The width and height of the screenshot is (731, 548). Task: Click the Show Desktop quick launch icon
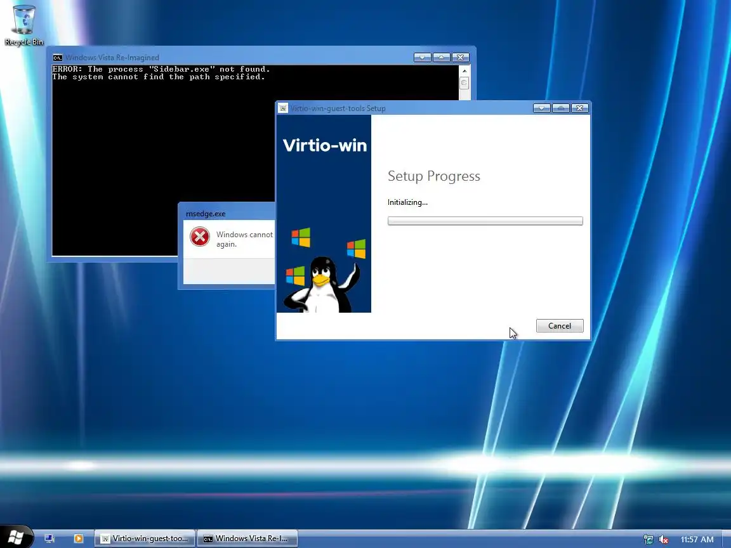coord(49,538)
